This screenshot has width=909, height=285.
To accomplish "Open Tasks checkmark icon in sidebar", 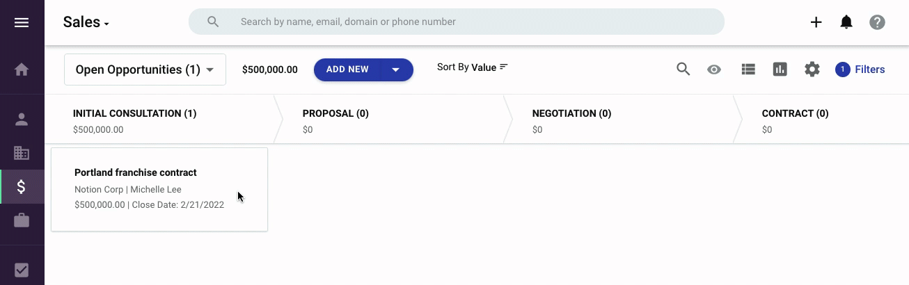I will pos(22,270).
